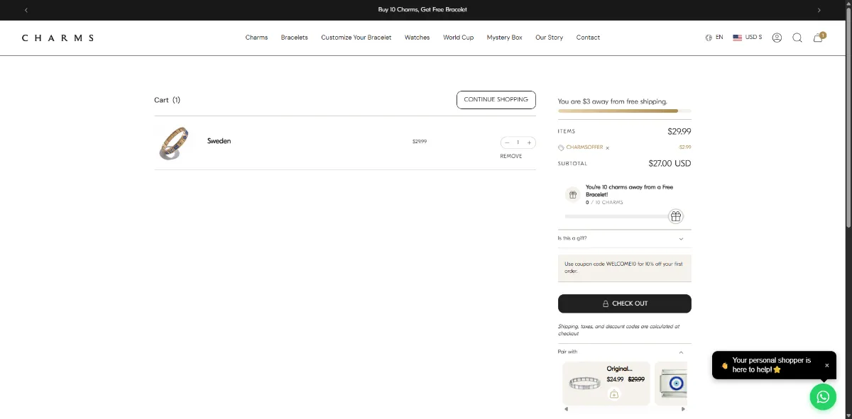This screenshot has width=852, height=419.
Task: Open the Bracelets menu item
Action: pos(294,38)
